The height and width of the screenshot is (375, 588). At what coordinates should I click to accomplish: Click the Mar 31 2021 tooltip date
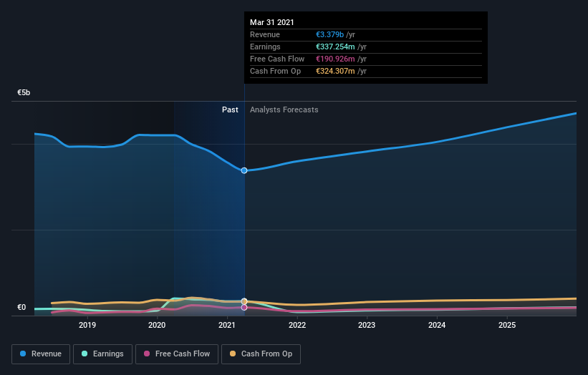pos(272,22)
